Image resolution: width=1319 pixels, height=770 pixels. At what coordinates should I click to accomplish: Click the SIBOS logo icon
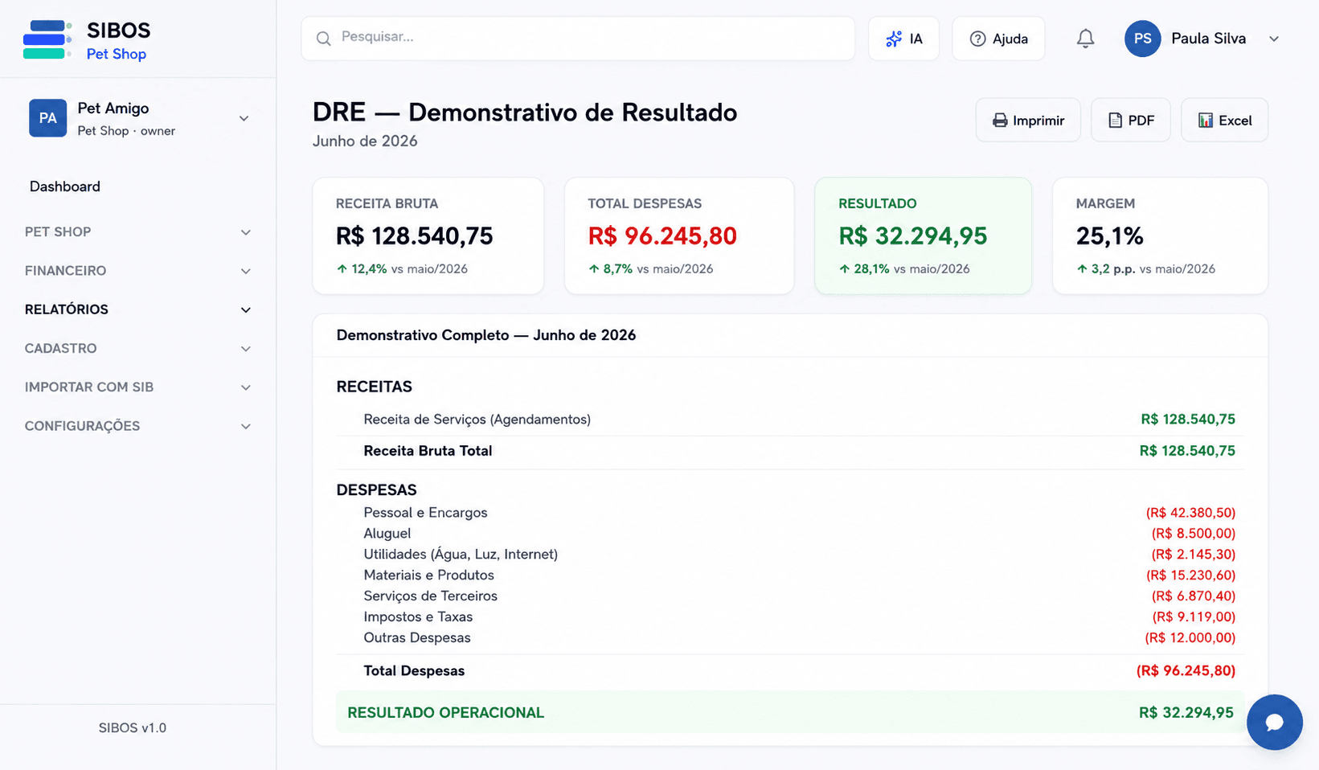click(47, 39)
